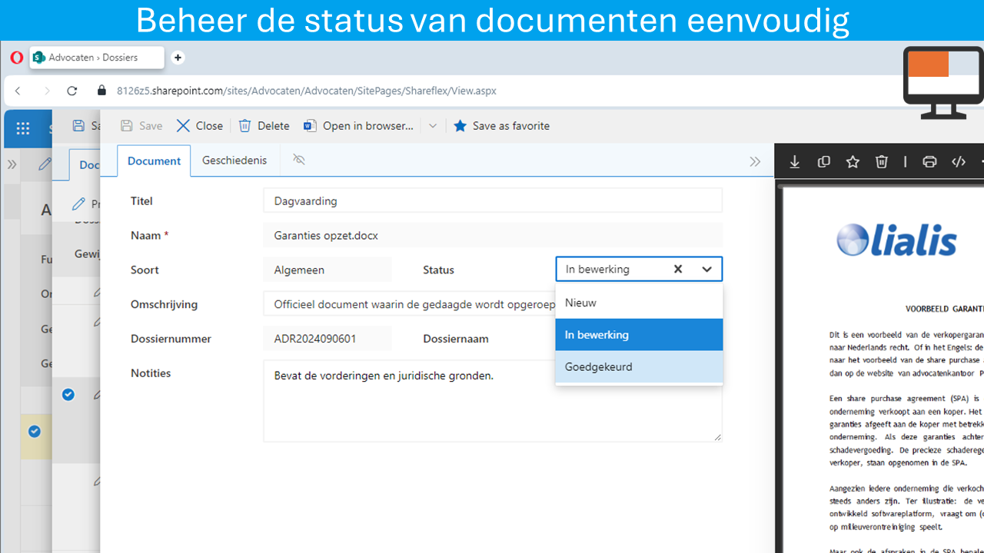The height and width of the screenshot is (553, 984).
Task: Click the Lialis logo in document preview
Action: pos(896,240)
